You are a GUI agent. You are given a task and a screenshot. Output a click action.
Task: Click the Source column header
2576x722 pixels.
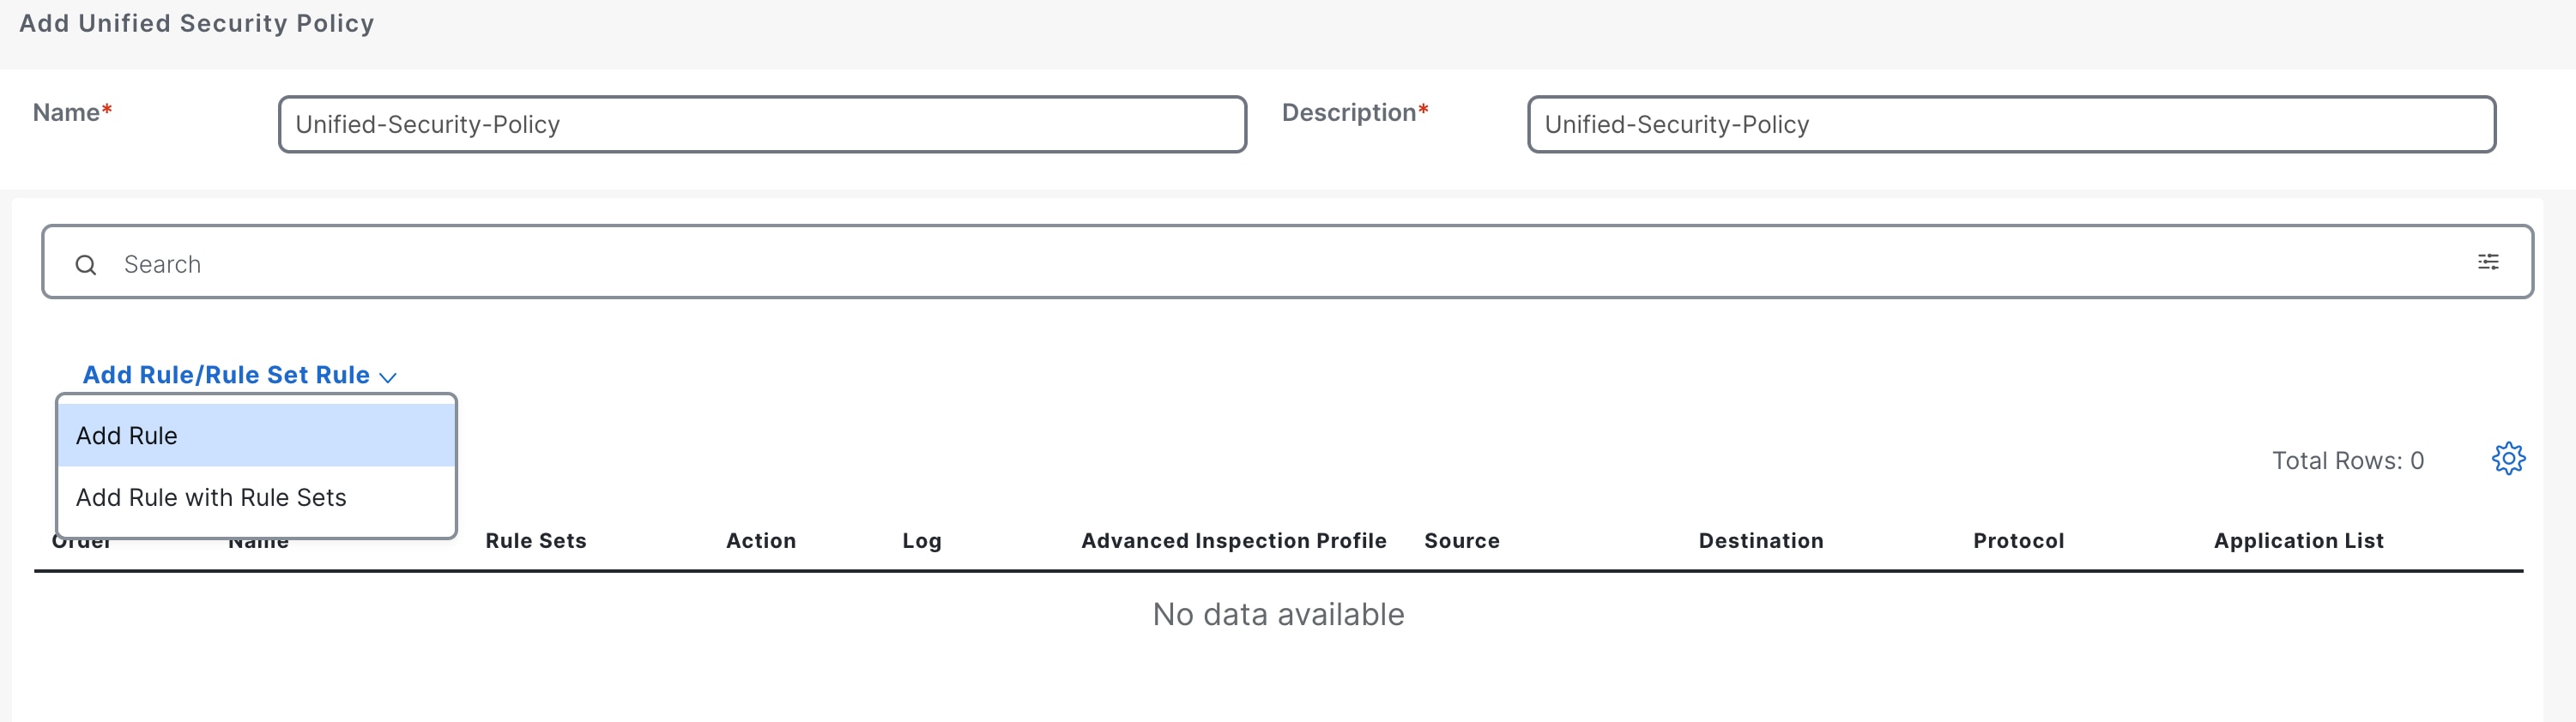[x=1461, y=541]
